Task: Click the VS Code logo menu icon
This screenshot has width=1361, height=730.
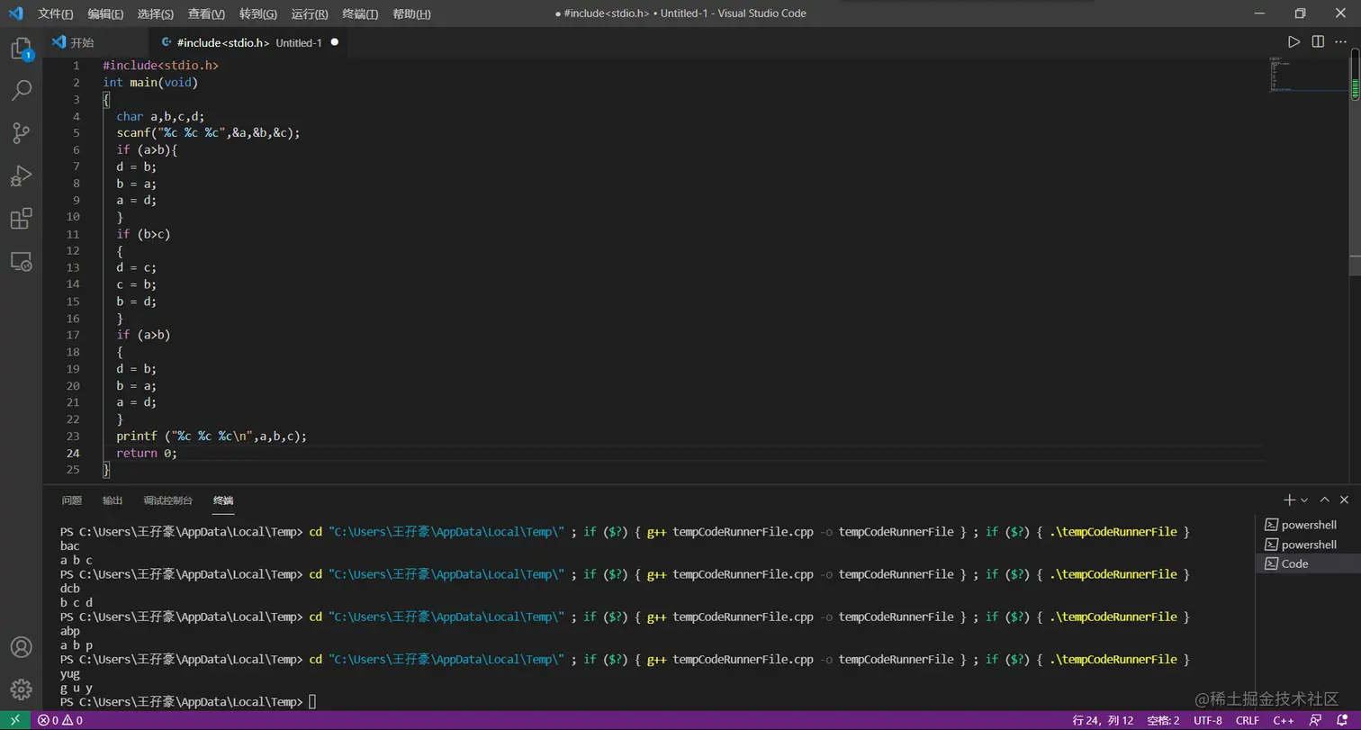Action: coord(15,14)
